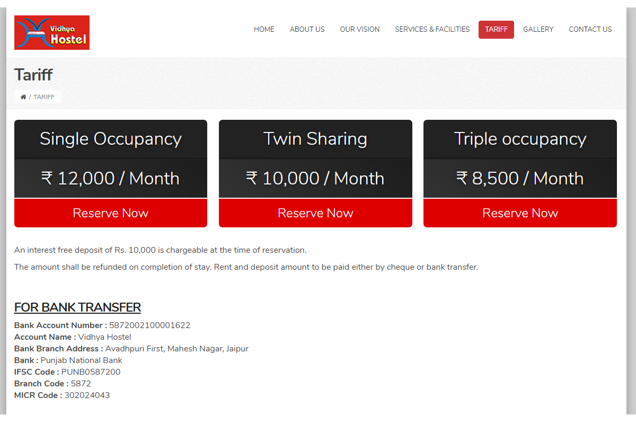The width and height of the screenshot is (636, 424).
Task: Click the Vidhya Hostel logo
Action: 52,32
